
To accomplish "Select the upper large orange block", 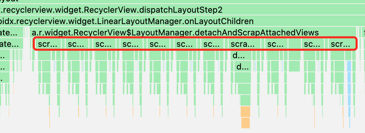I will tap(245, 112).
